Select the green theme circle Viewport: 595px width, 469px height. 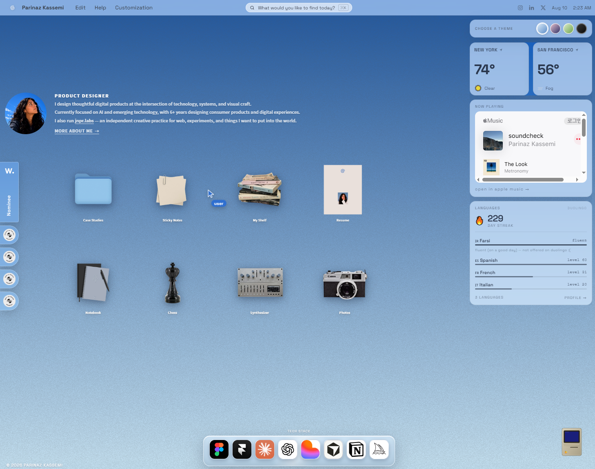coord(568,29)
